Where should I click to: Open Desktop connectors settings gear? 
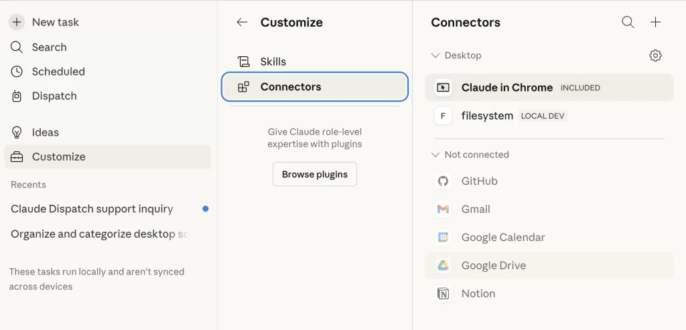pos(655,56)
